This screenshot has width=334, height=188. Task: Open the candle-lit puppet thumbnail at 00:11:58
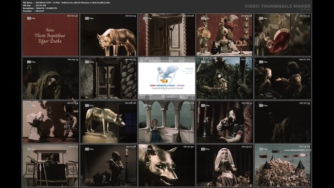coord(109,166)
